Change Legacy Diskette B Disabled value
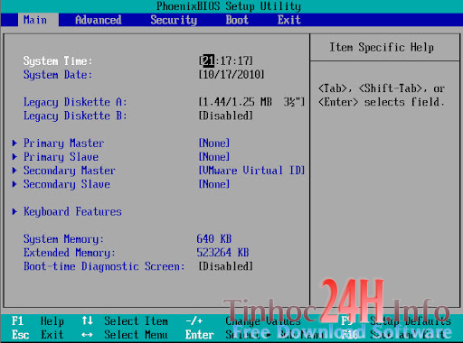Viewport: 463px width, 343px height. [225, 116]
